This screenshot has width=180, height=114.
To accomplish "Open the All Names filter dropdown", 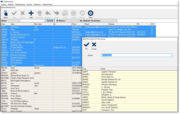I will [x=78, y=21].
